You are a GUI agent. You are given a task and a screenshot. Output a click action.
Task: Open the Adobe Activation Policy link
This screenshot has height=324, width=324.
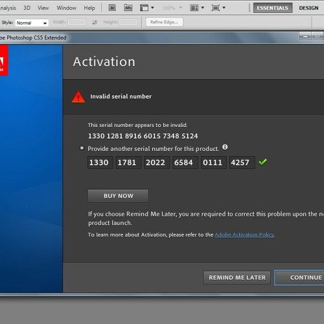point(245,235)
